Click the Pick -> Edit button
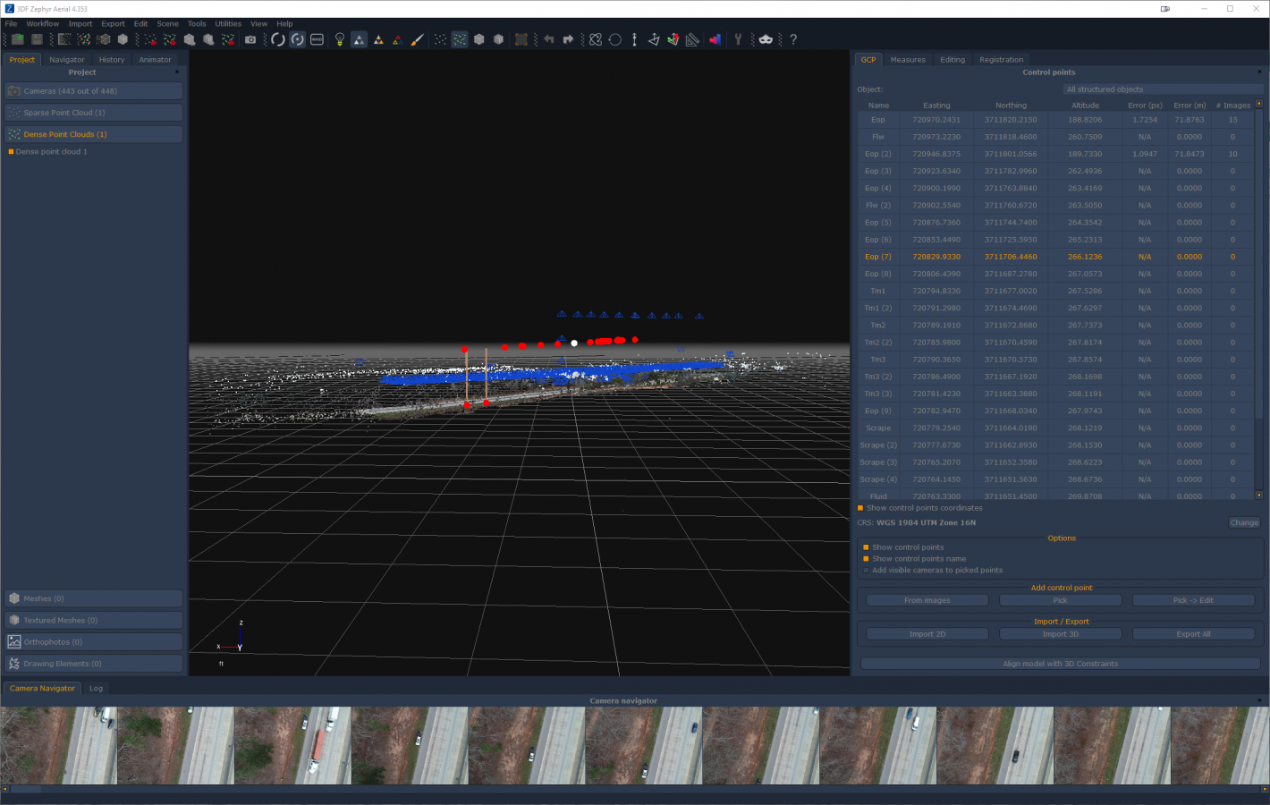Screen dimensions: 1270x805 [x=1193, y=600]
